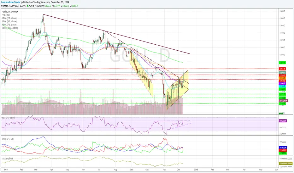Image resolution: width=294 pixels, height=173 pixels.
Task: Click the 1380.0 price axis label
Action: (x=282, y=18)
